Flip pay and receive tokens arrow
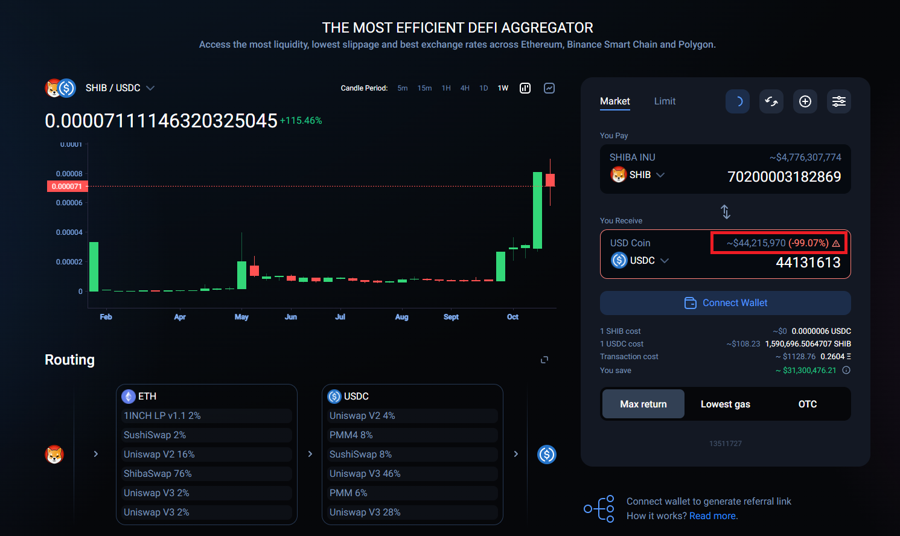The width and height of the screenshot is (900, 536). (x=726, y=212)
